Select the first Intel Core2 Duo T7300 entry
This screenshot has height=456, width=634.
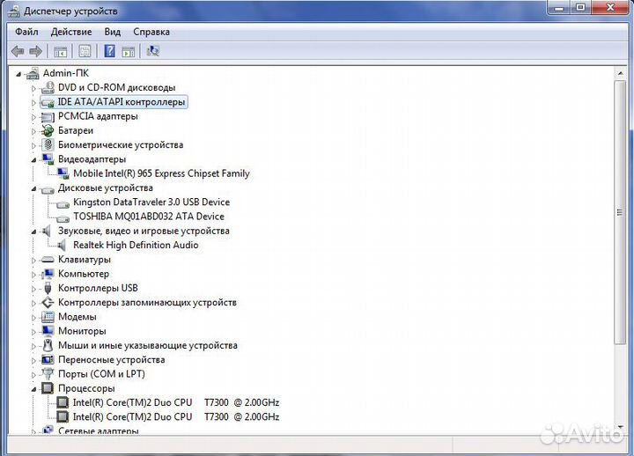176,402
